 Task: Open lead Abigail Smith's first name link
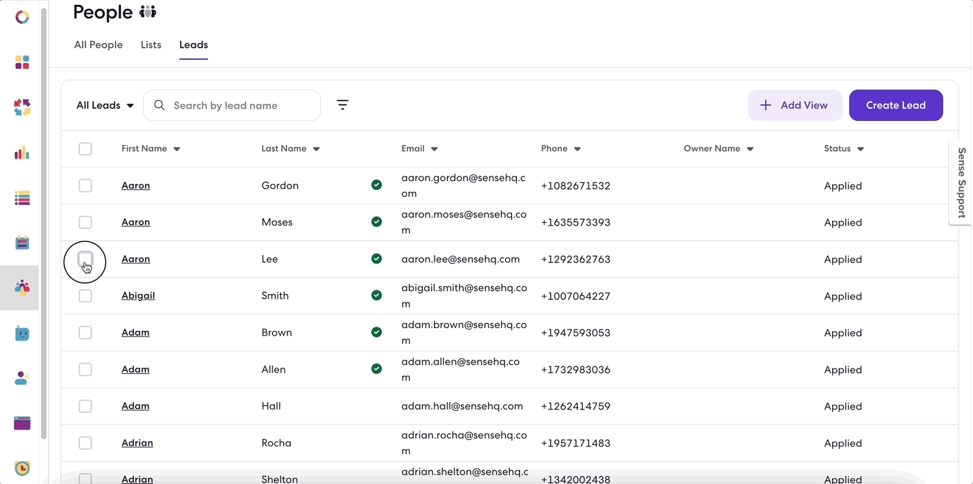[x=138, y=295]
